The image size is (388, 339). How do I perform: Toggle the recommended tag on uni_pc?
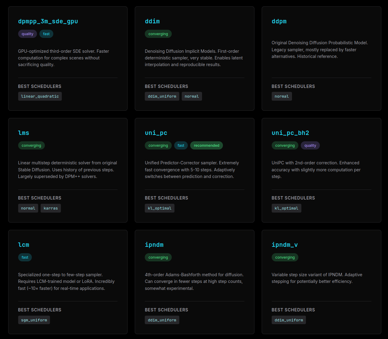point(206,145)
